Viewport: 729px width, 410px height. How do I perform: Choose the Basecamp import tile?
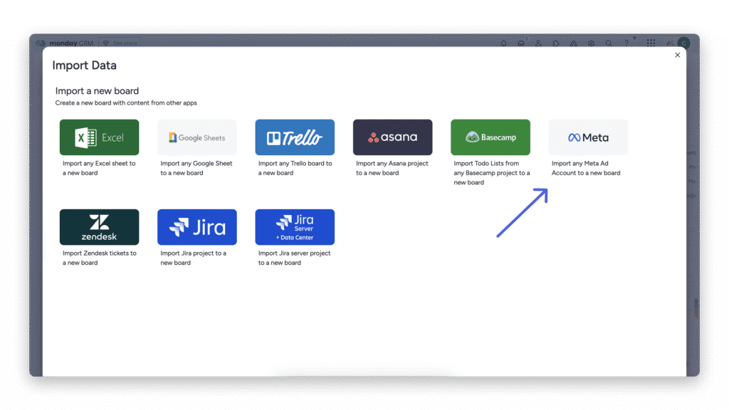pyautogui.click(x=491, y=137)
